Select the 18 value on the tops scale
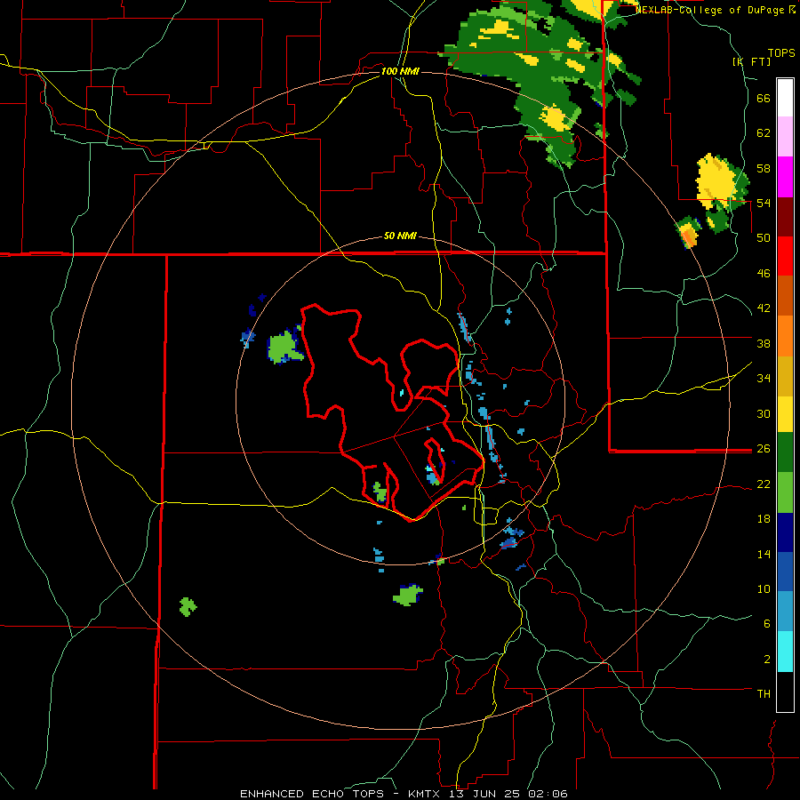Screen dimensions: 800x800 [764, 519]
